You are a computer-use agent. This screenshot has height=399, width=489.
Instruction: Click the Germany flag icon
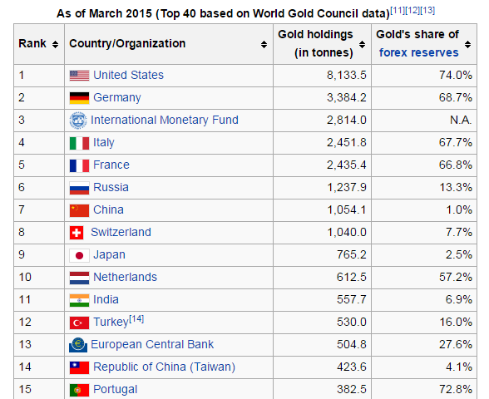point(79,98)
